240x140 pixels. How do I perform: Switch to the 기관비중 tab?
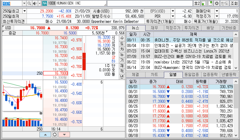point(229,28)
